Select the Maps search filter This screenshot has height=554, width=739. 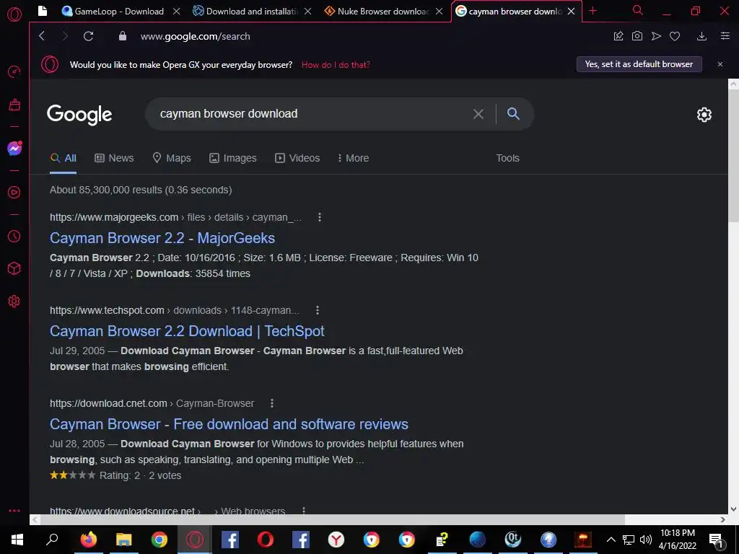click(x=172, y=158)
